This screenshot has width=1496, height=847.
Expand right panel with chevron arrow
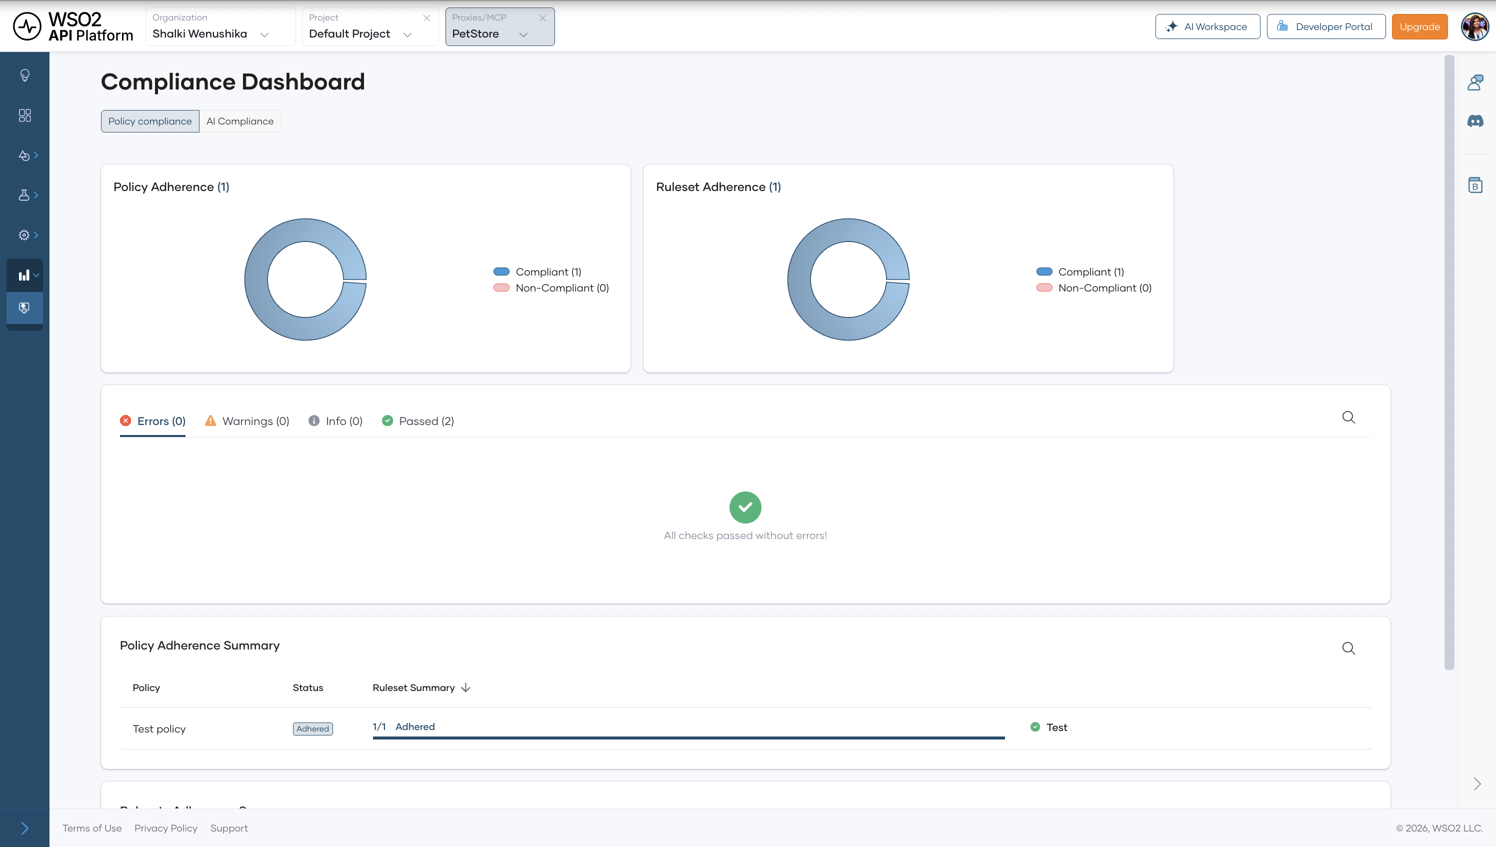[x=1477, y=783]
